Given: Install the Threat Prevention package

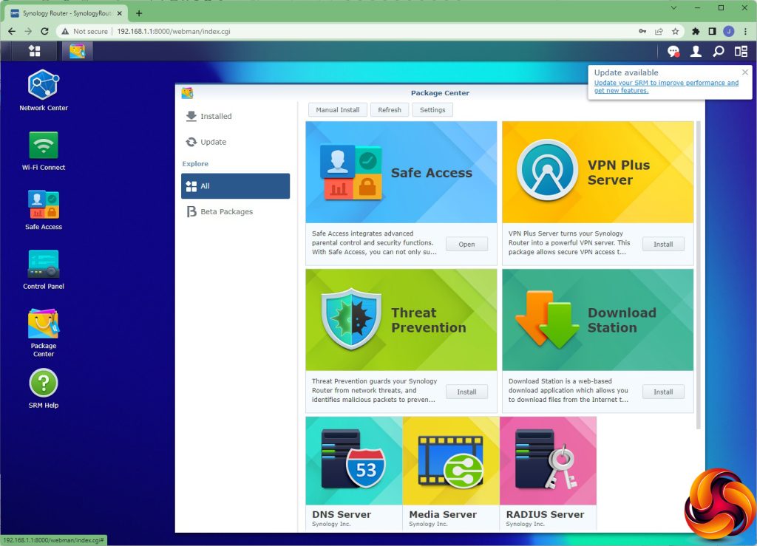Looking at the screenshot, I should coord(466,392).
